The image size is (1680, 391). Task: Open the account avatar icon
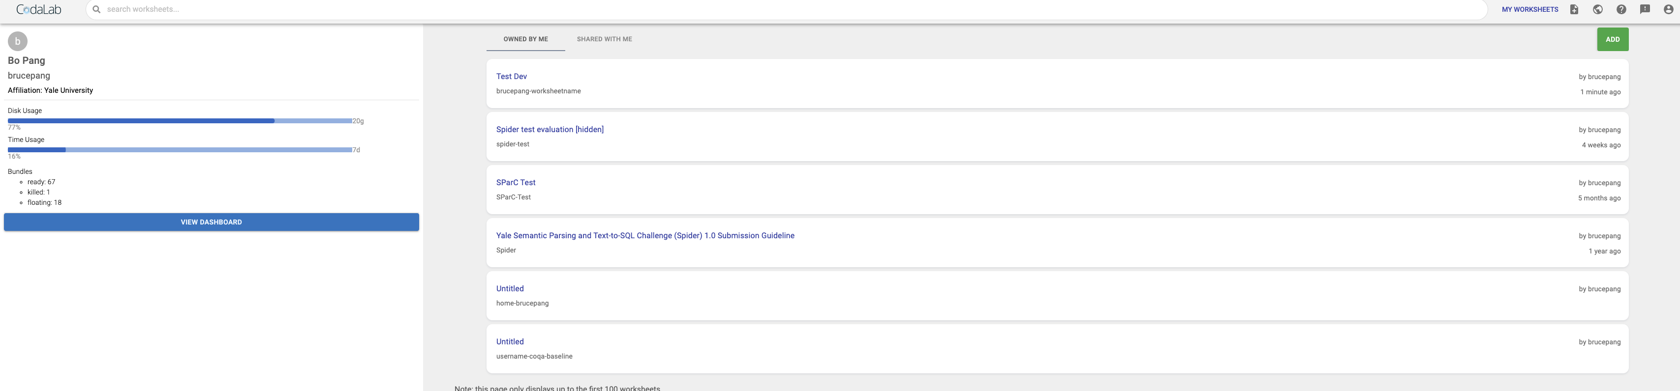(1668, 9)
